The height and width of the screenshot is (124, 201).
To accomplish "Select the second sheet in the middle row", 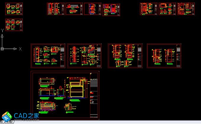I will pos(84,56).
